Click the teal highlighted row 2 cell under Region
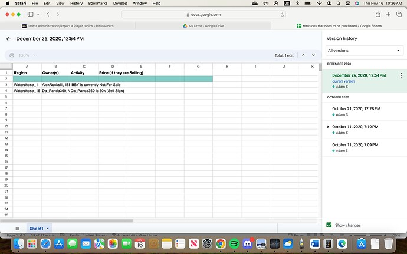 point(27,79)
